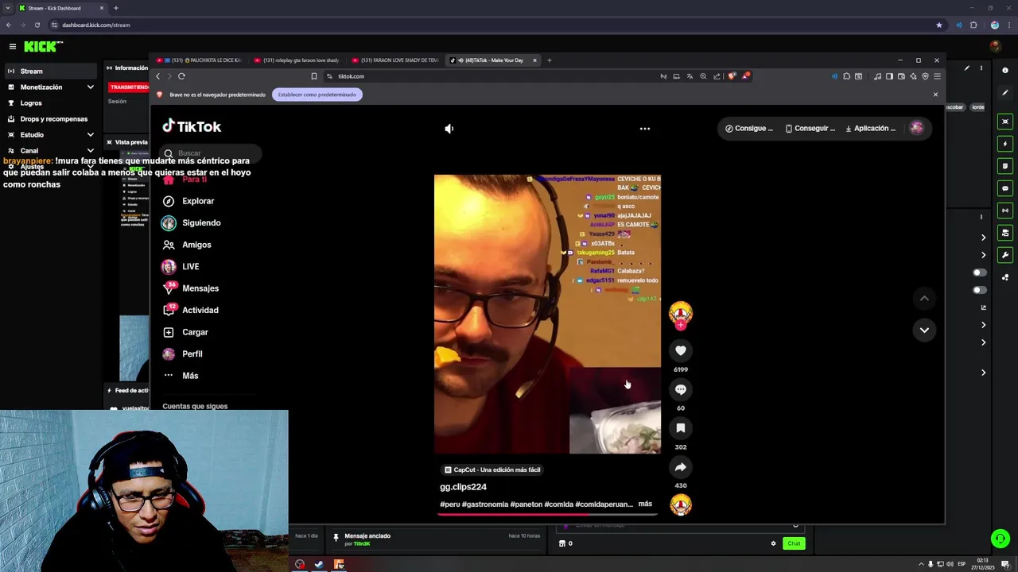Open Explorar in TikTok sidebar
Image resolution: width=1018 pixels, height=572 pixels.
click(198, 201)
